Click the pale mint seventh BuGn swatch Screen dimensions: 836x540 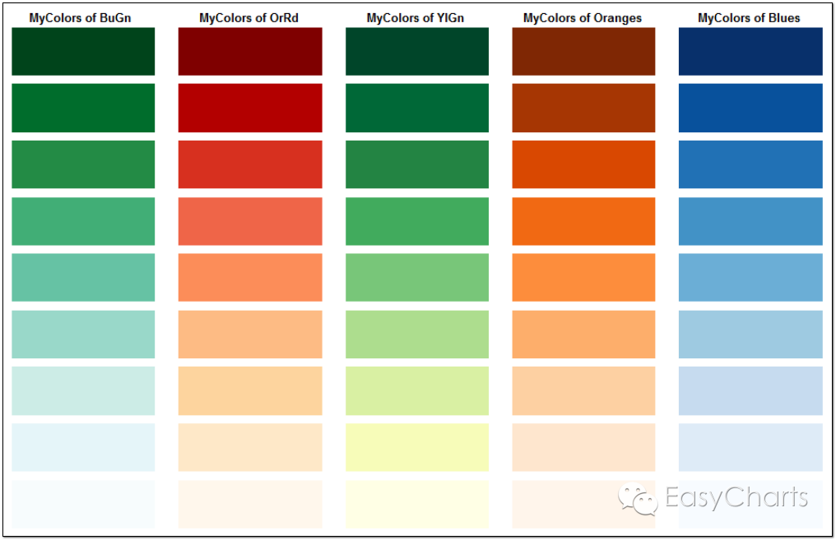pos(83,391)
